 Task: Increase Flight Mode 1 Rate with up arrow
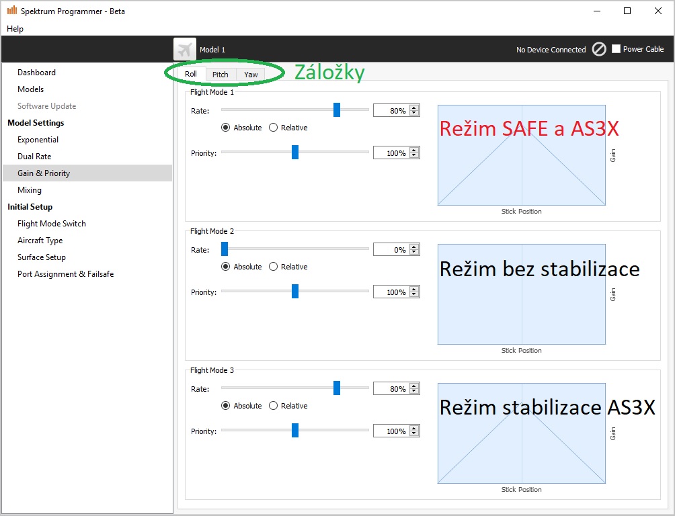point(414,107)
